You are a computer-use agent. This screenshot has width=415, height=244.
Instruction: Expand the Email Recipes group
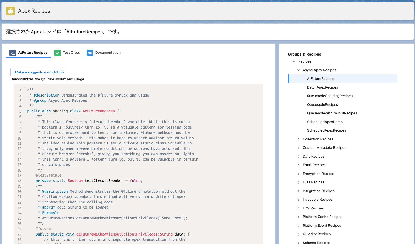tap(299, 165)
